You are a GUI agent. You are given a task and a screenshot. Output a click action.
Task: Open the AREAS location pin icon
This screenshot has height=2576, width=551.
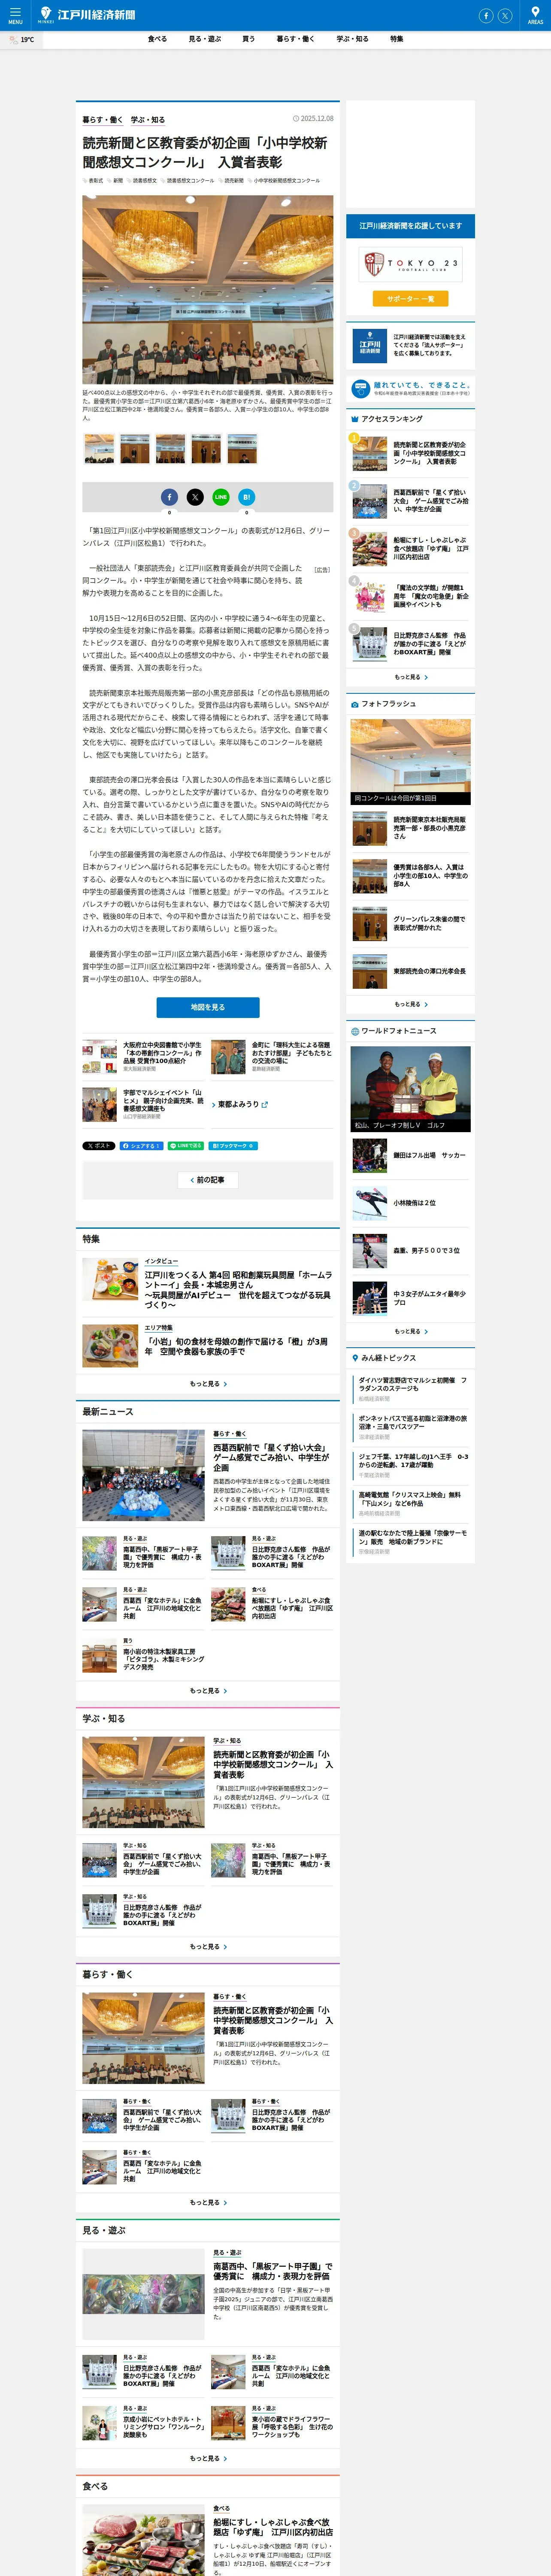[535, 15]
